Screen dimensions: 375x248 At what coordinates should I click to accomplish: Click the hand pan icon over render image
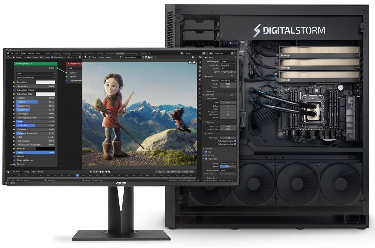point(189,63)
